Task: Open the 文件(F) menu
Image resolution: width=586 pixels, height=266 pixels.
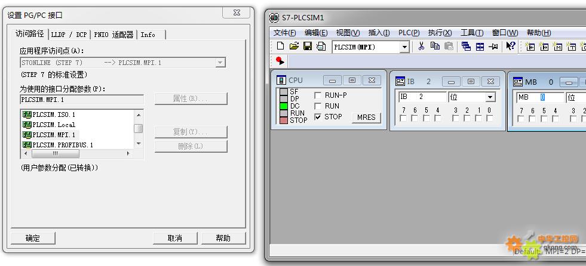Action: [285, 33]
